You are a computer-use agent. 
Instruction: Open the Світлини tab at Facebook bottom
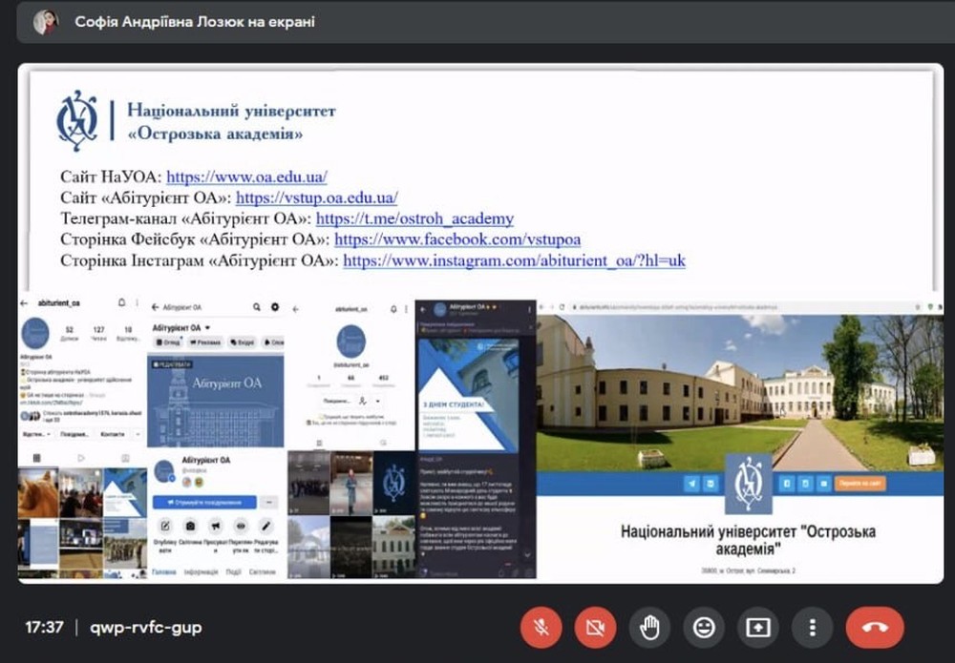pos(263,571)
